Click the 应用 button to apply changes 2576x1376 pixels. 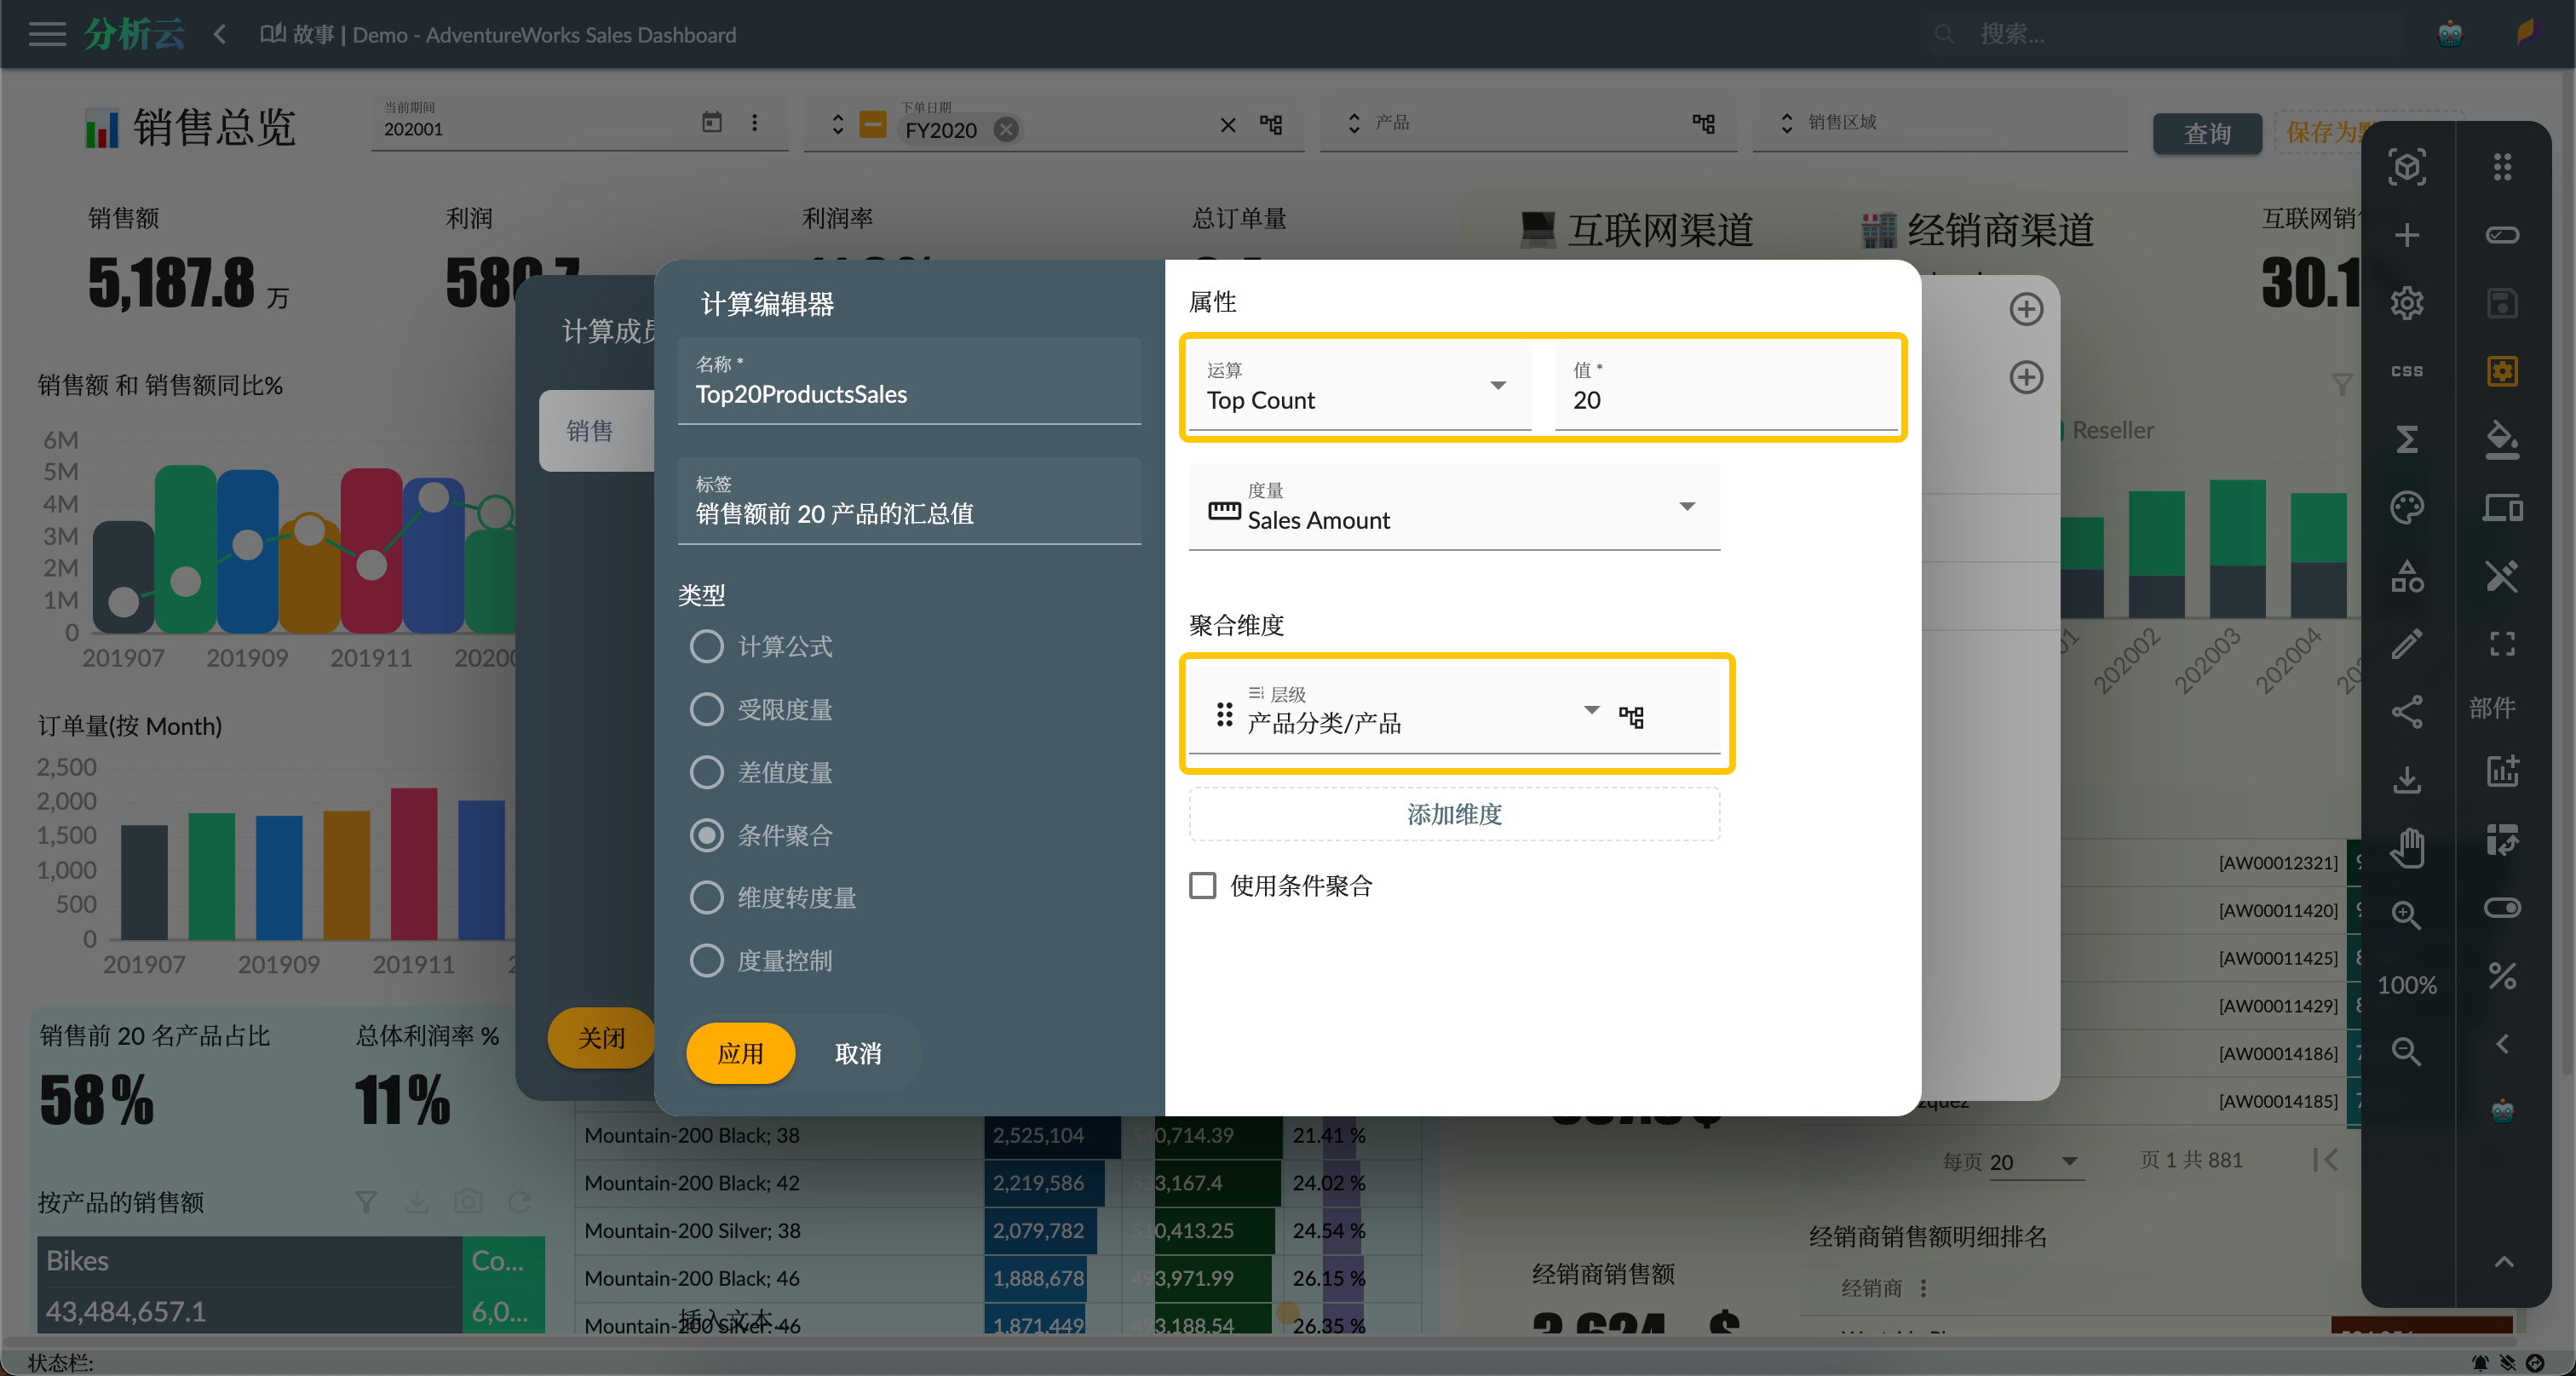coord(743,1052)
